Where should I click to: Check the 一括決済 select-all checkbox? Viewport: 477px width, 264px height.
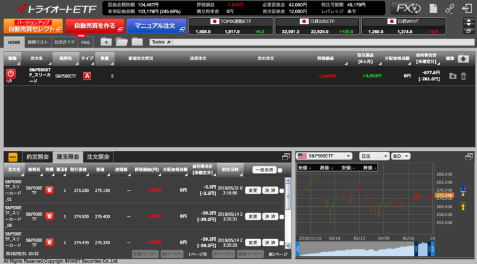[280, 170]
